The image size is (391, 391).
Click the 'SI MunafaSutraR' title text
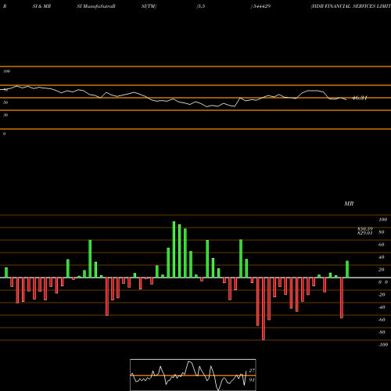pyautogui.click(x=96, y=6)
